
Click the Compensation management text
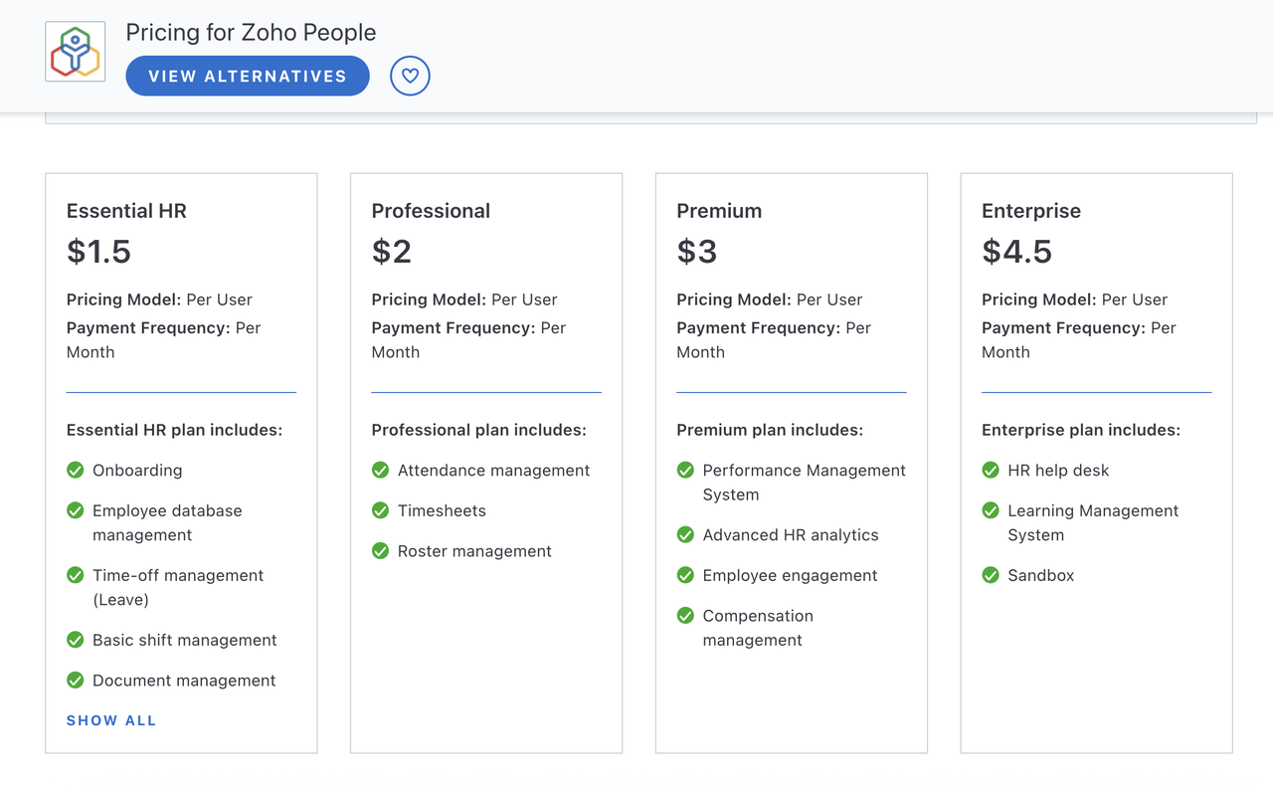pyautogui.click(x=758, y=628)
